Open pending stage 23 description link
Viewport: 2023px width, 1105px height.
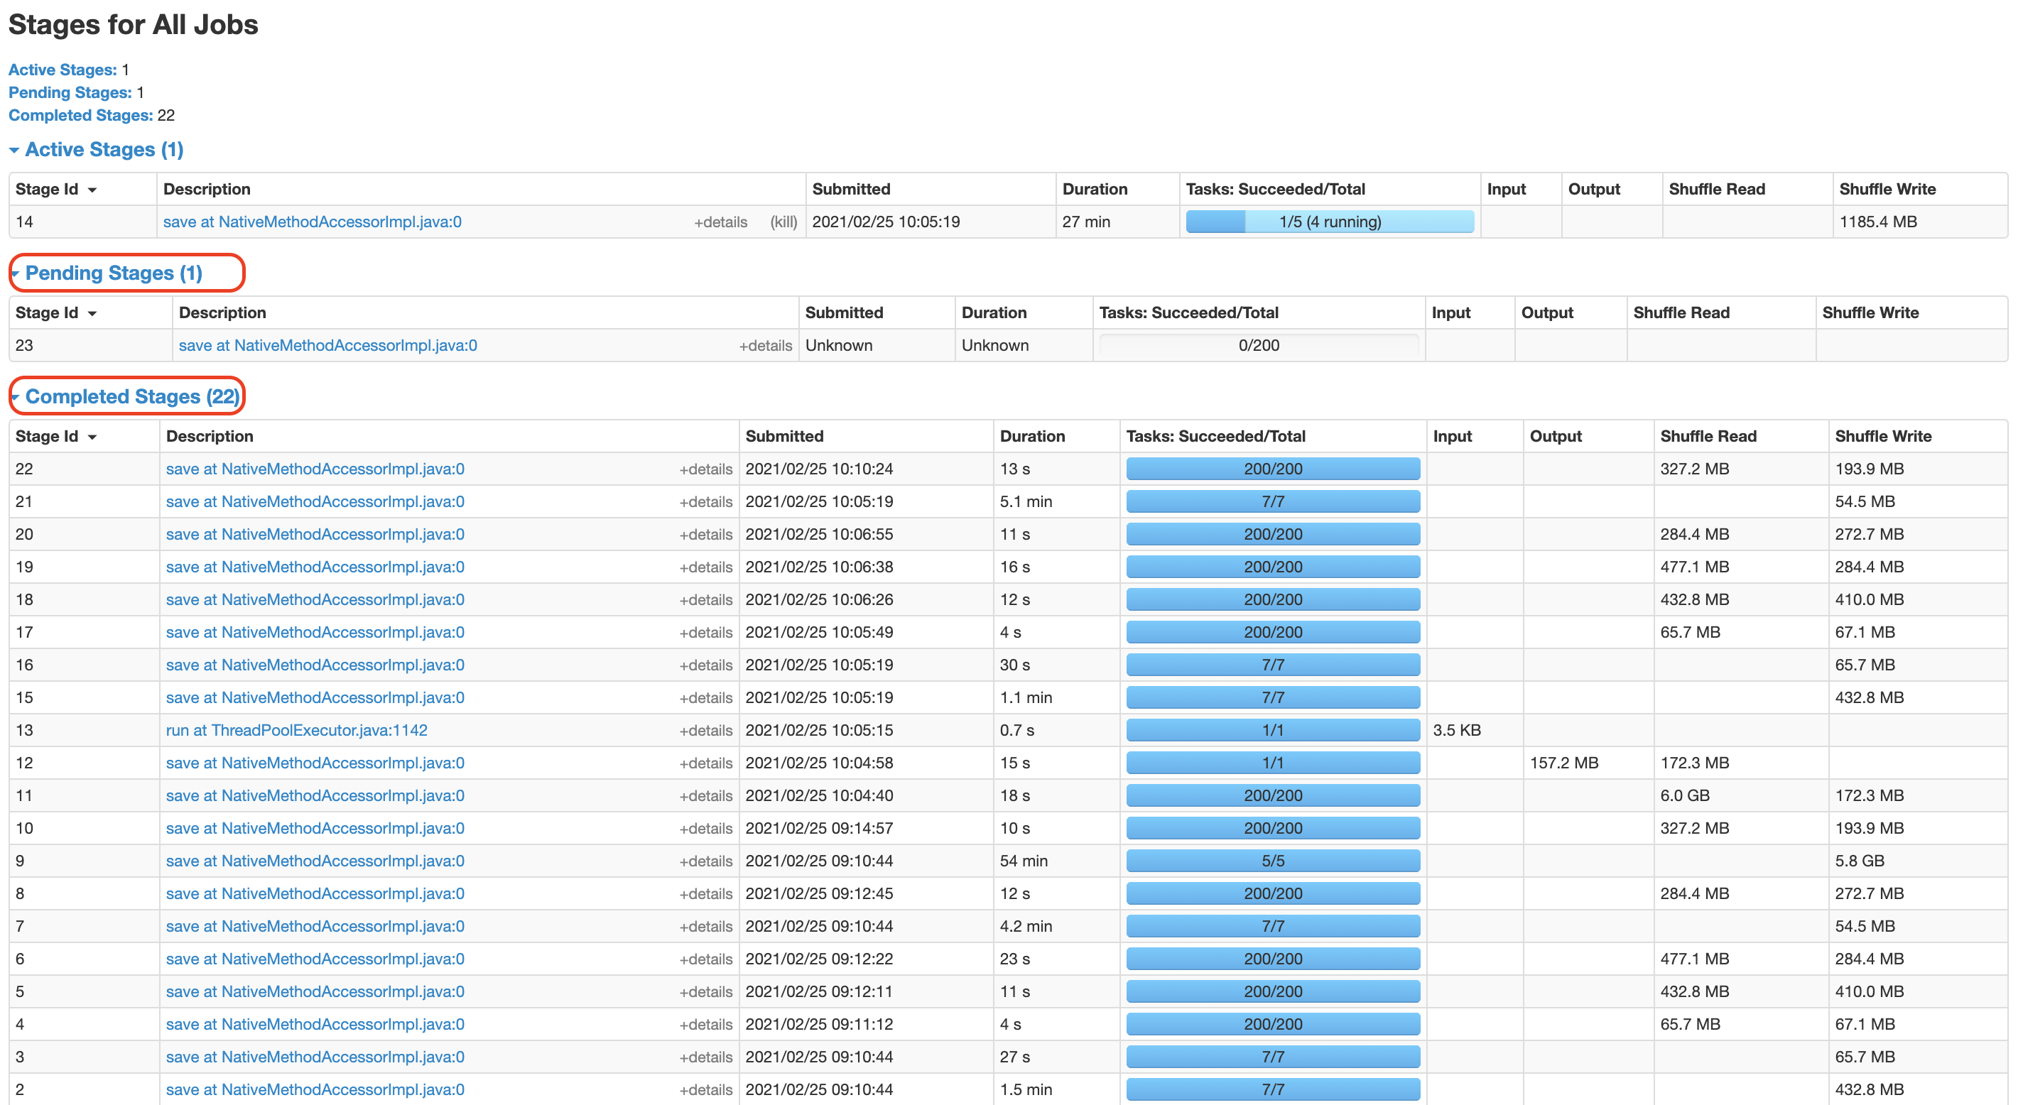pyautogui.click(x=327, y=344)
